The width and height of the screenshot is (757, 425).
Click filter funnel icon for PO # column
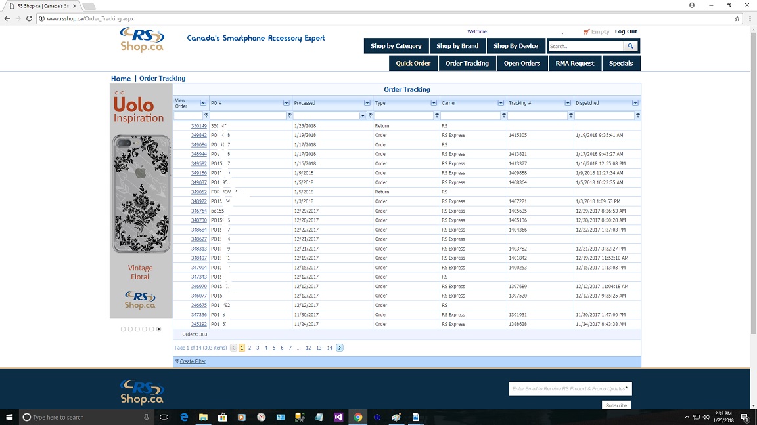point(290,115)
